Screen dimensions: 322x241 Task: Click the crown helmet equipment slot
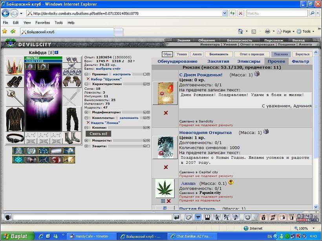[x=15, y=66]
